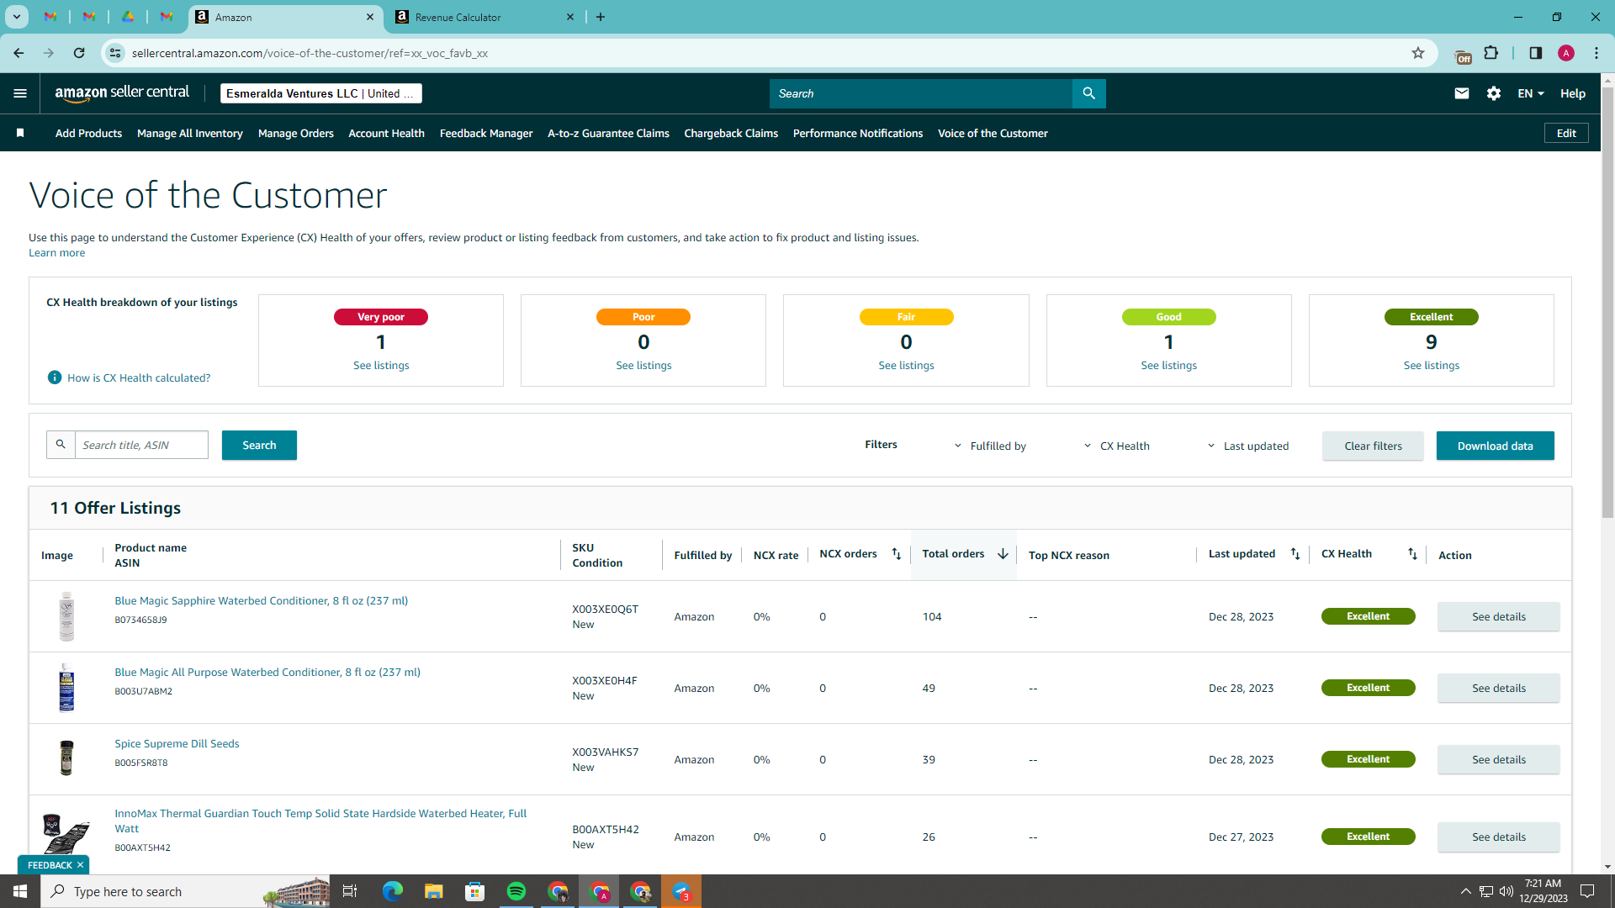See listings under Excellent
The height and width of the screenshot is (908, 1615).
[x=1431, y=365]
